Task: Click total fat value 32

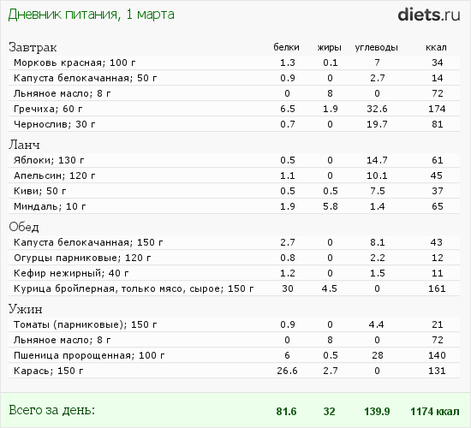Action: [329, 412]
